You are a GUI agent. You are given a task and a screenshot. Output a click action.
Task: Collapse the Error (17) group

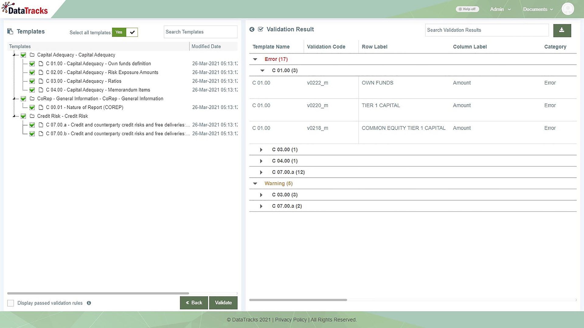point(255,59)
